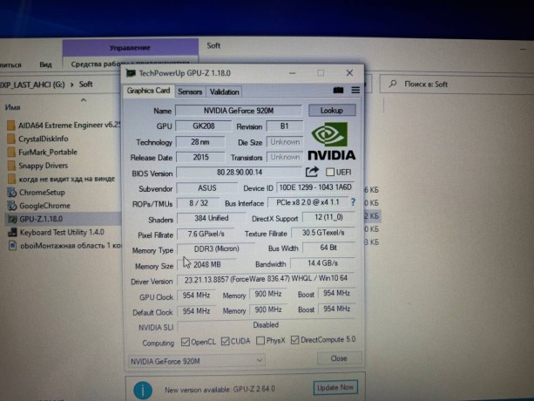Click the Pixel Fillrate value 7.6 GPixel/s

[206, 234]
